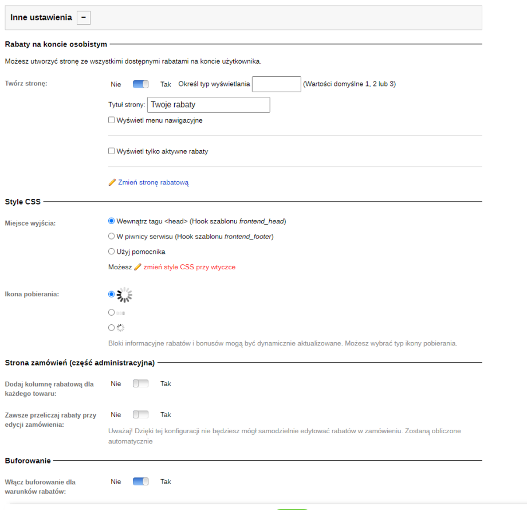
Task: Select the radio button for the bars loader
Action: (112, 313)
